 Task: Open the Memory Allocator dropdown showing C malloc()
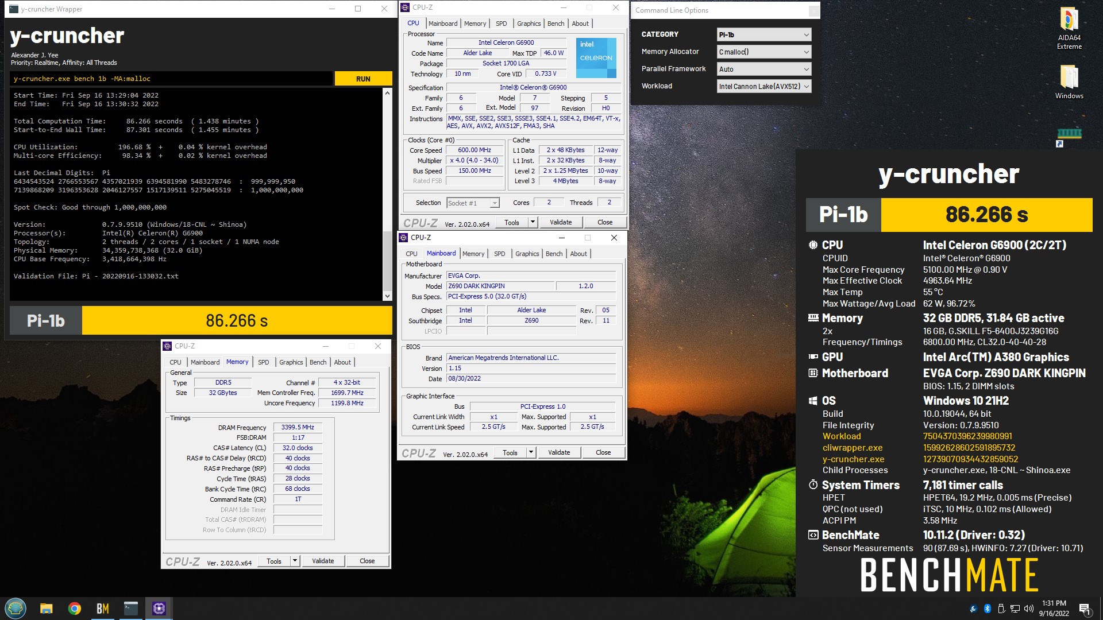[764, 52]
